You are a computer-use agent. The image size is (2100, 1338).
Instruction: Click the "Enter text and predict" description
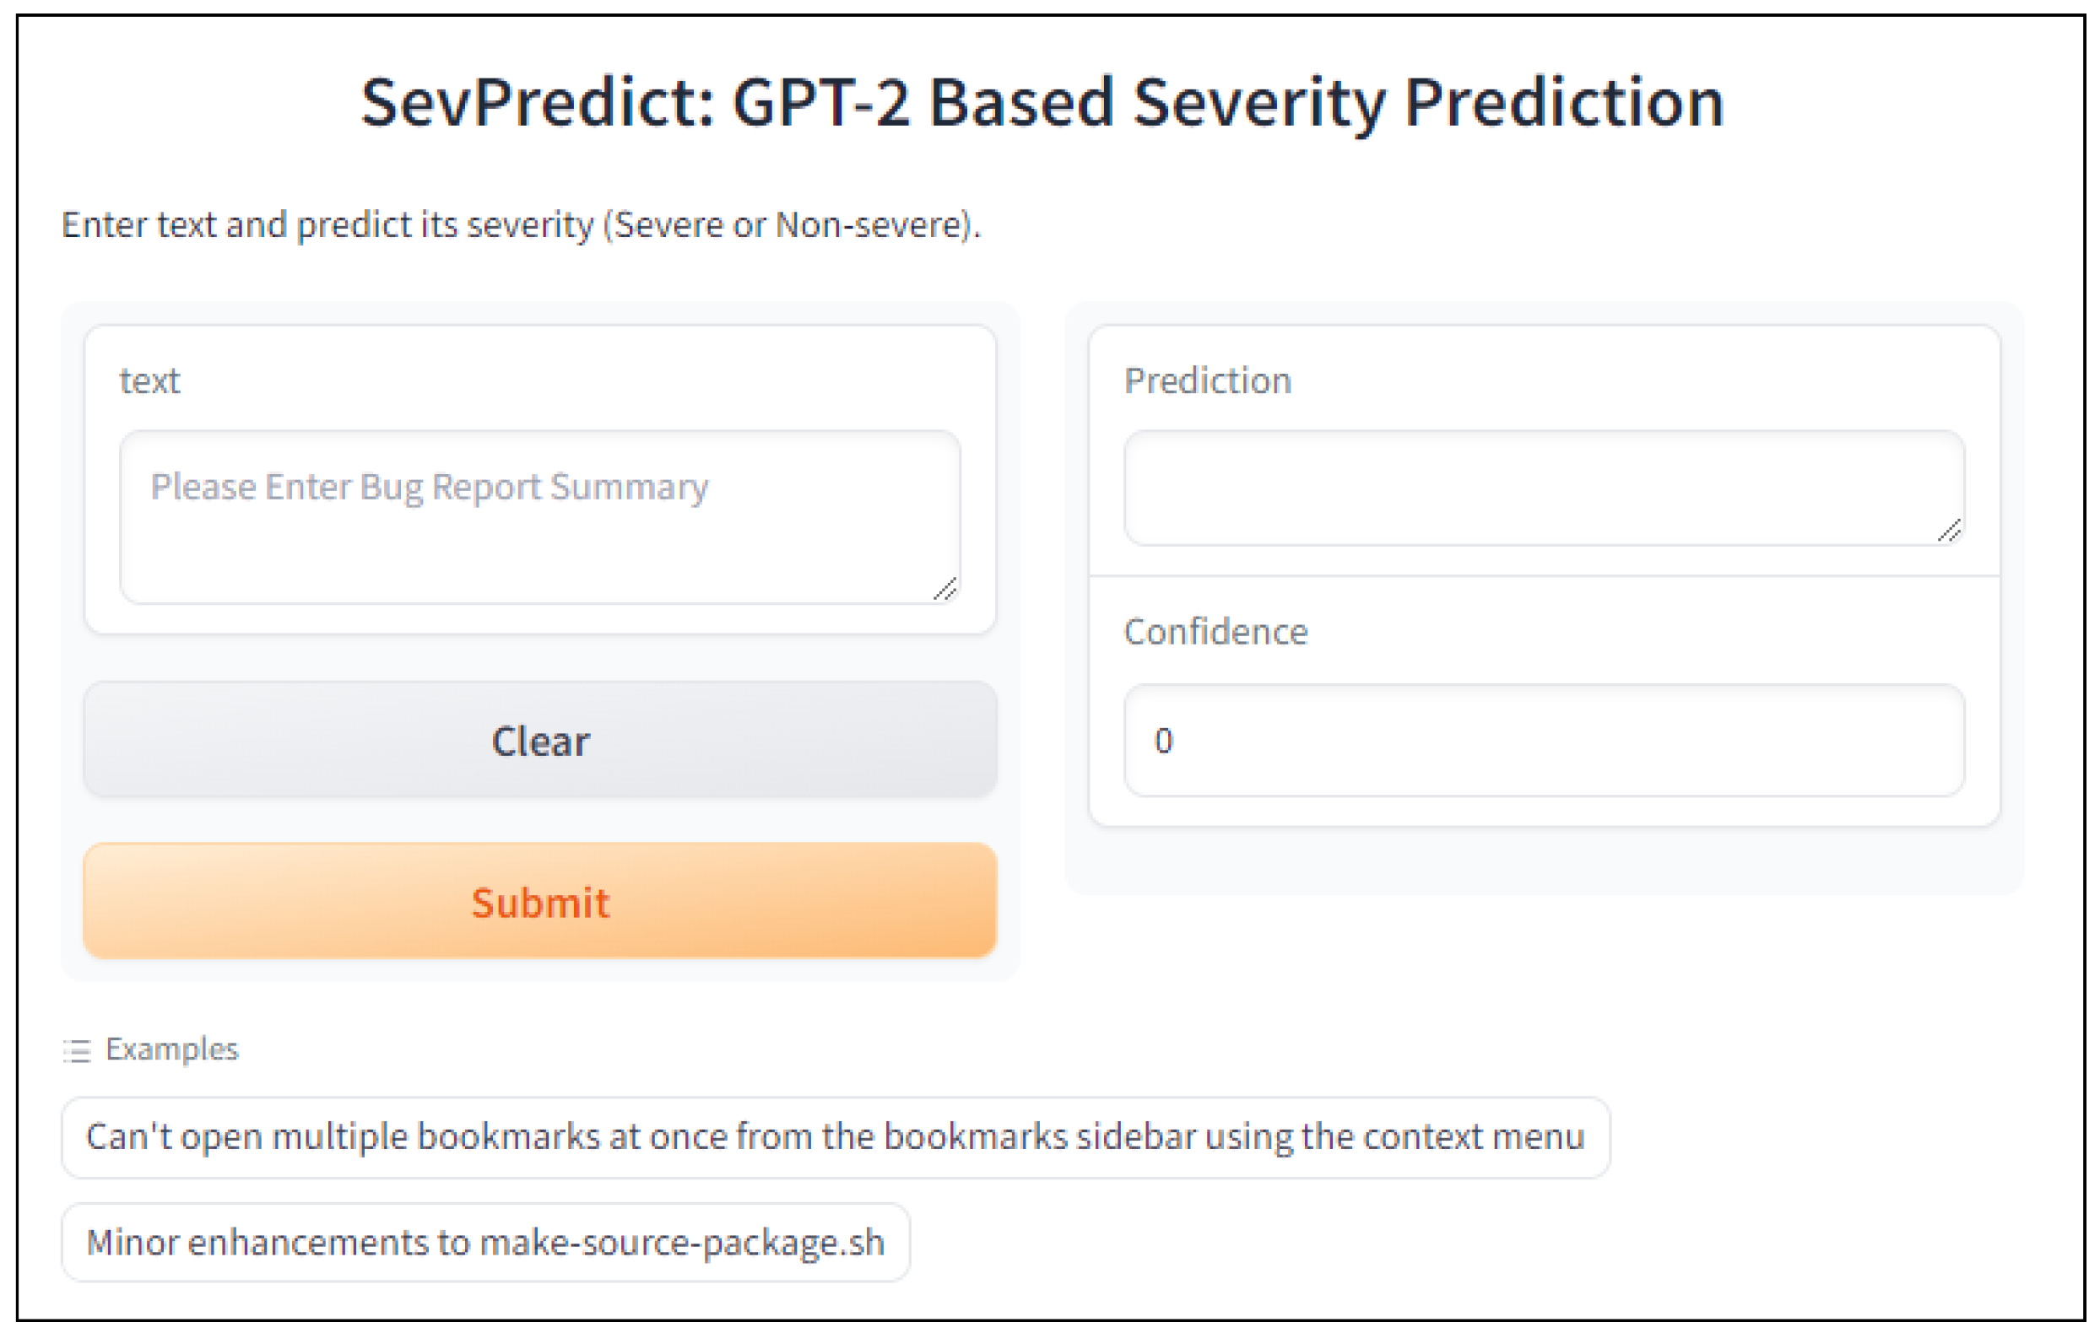tap(332, 225)
